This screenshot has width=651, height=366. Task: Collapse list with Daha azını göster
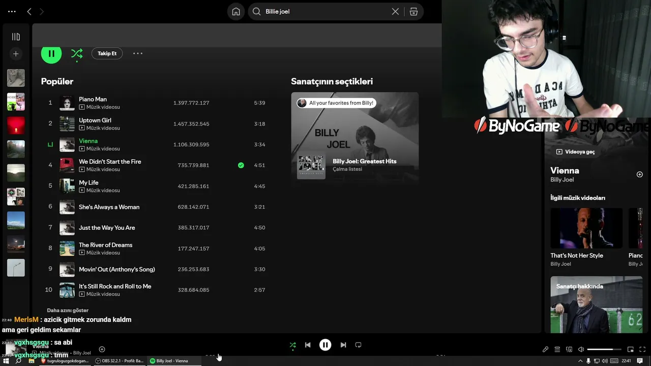[68, 310]
